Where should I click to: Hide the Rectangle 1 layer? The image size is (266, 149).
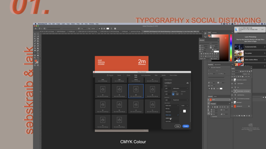click(232, 102)
